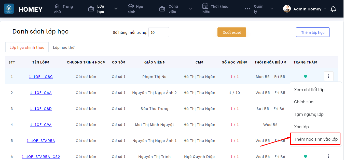The width and height of the screenshot is (344, 160).
Task: Sort table by Số học viên column
Action: (x=235, y=62)
